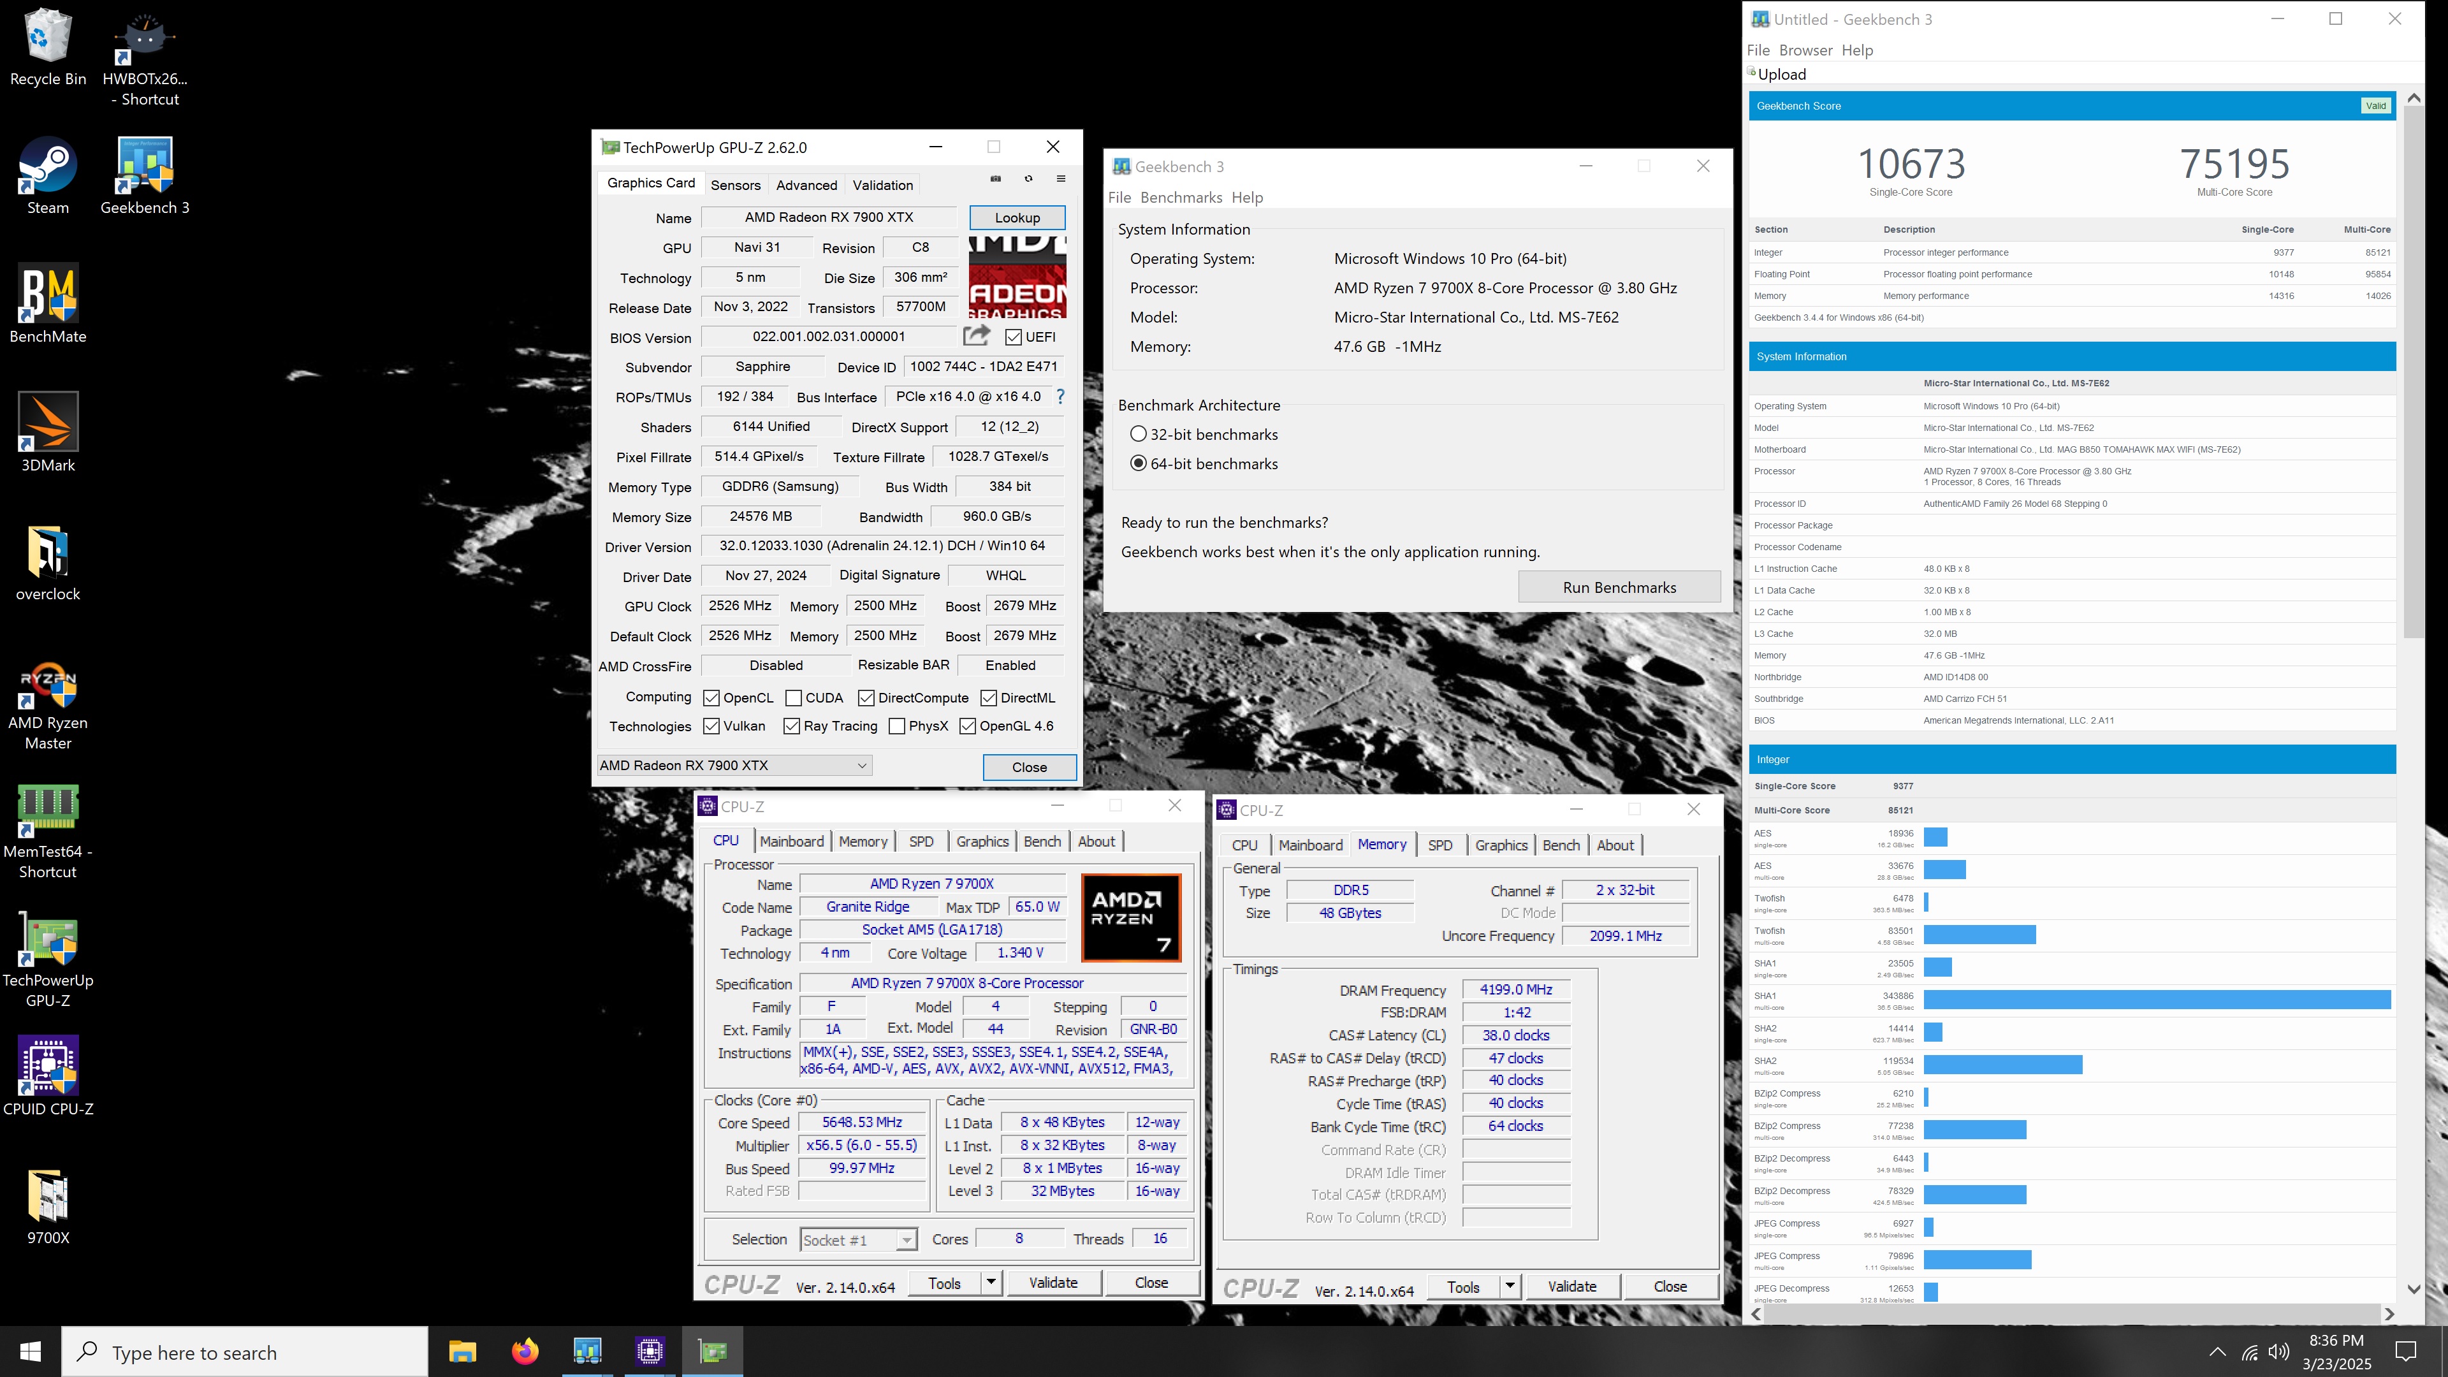Toggle the OpenGL 4.6 checkbox
Viewport: 2448px width, 1377px height.
[x=968, y=726]
